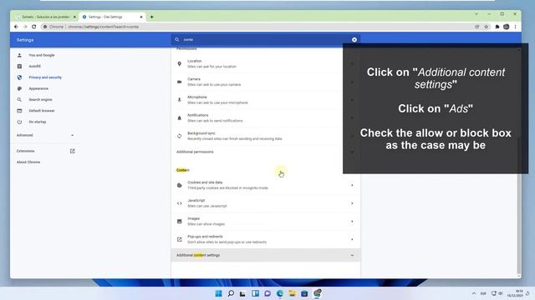Open Background sync settings
Screen dimensions: 535x300
[266, 136]
